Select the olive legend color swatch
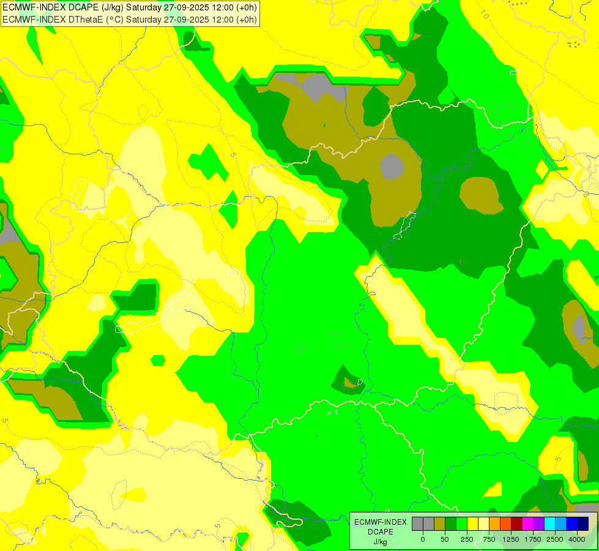 coord(439,524)
